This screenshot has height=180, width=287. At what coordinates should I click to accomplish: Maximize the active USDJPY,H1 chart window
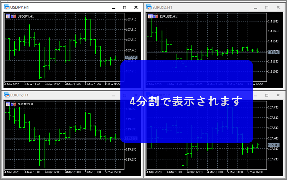click(124, 7)
